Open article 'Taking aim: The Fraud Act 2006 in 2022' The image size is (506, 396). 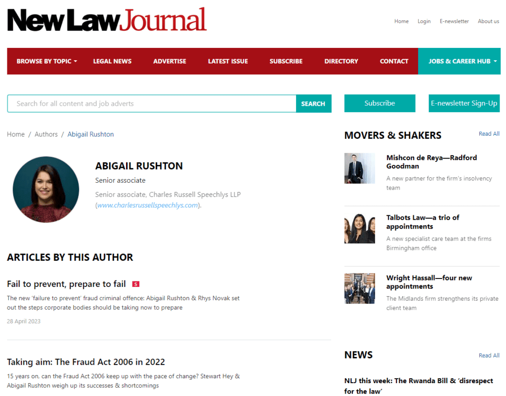[86, 362]
